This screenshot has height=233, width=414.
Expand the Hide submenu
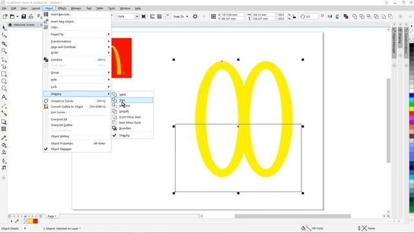point(77,80)
